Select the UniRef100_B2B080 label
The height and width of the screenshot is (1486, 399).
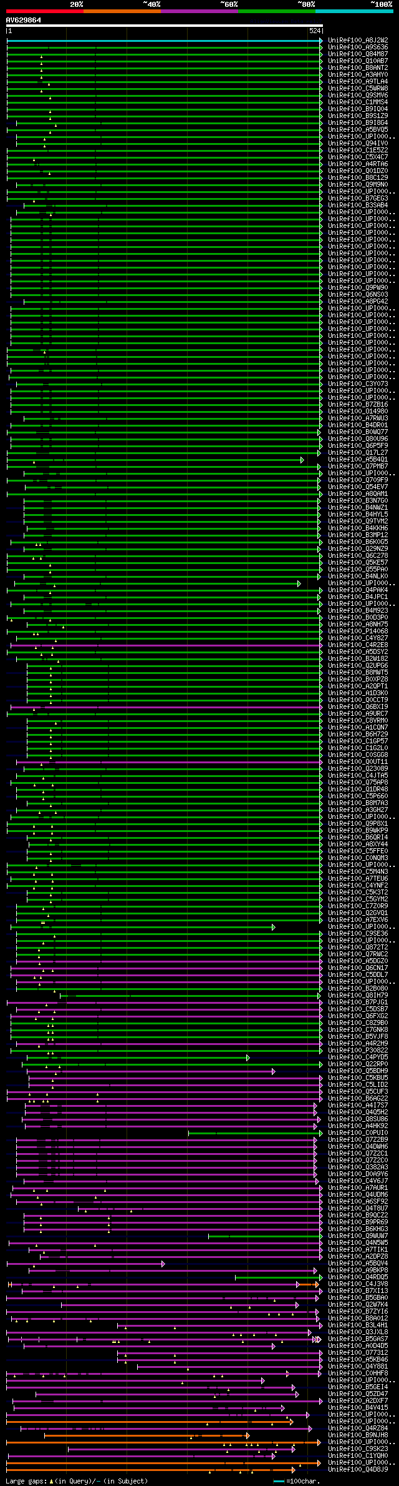[x=358, y=989]
